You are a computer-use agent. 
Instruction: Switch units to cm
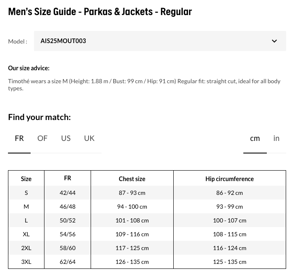pyautogui.click(x=255, y=138)
